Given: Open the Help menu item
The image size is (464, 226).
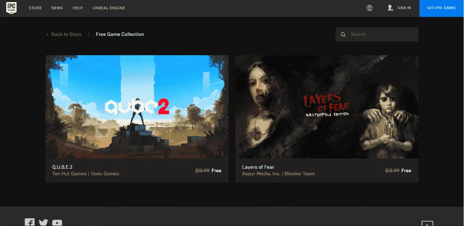Looking at the screenshot, I should (x=78, y=8).
